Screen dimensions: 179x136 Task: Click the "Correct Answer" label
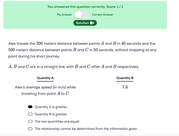coord(103,15)
